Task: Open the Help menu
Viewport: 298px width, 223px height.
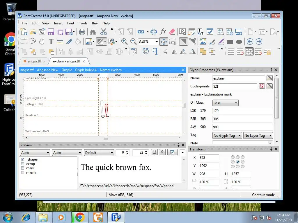Action: click(106, 23)
